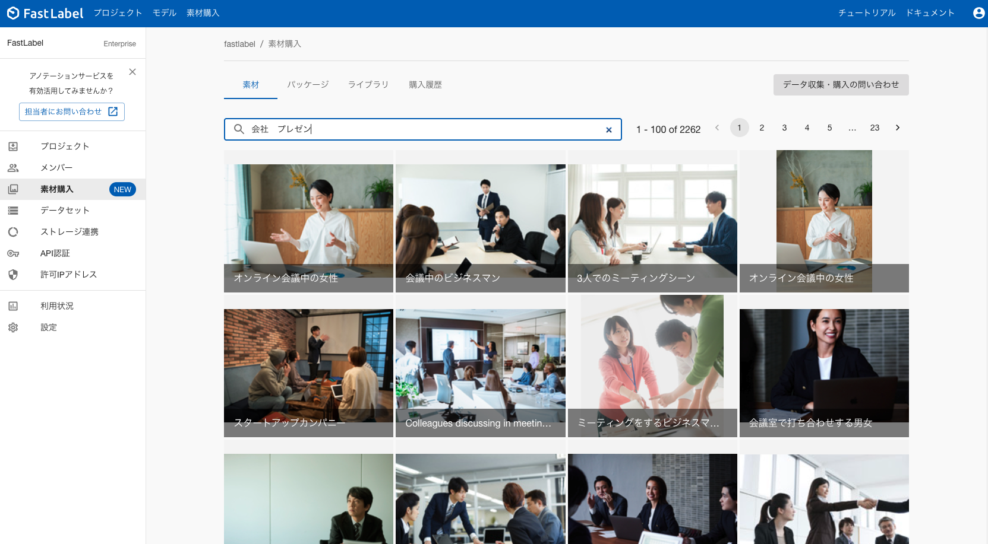Click the データセット storage icon
This screenshot has height=544, width=988.
click(13, 211)
